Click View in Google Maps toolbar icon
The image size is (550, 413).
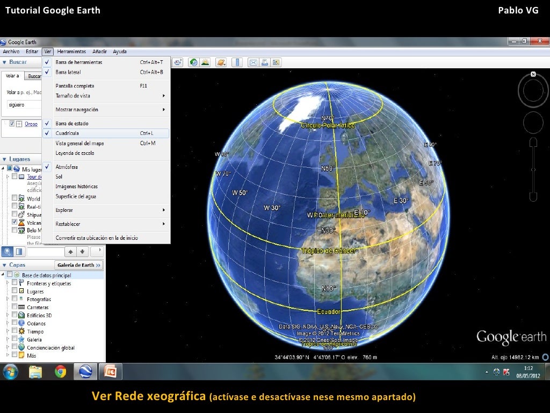click(276, 62)
